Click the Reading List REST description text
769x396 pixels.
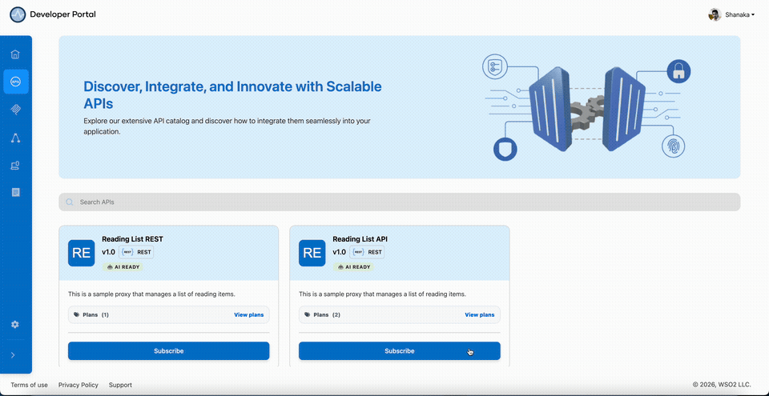(151, 294)
